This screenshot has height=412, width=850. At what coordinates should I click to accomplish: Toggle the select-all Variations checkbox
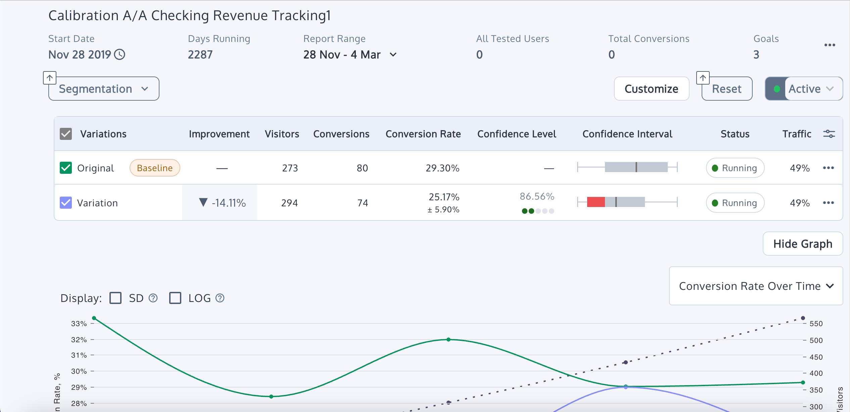66,134
